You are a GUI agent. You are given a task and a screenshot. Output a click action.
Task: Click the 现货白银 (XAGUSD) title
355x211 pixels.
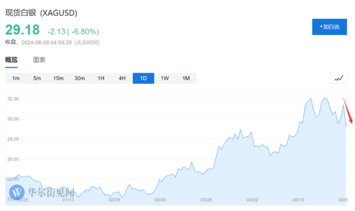pos(41,13)
